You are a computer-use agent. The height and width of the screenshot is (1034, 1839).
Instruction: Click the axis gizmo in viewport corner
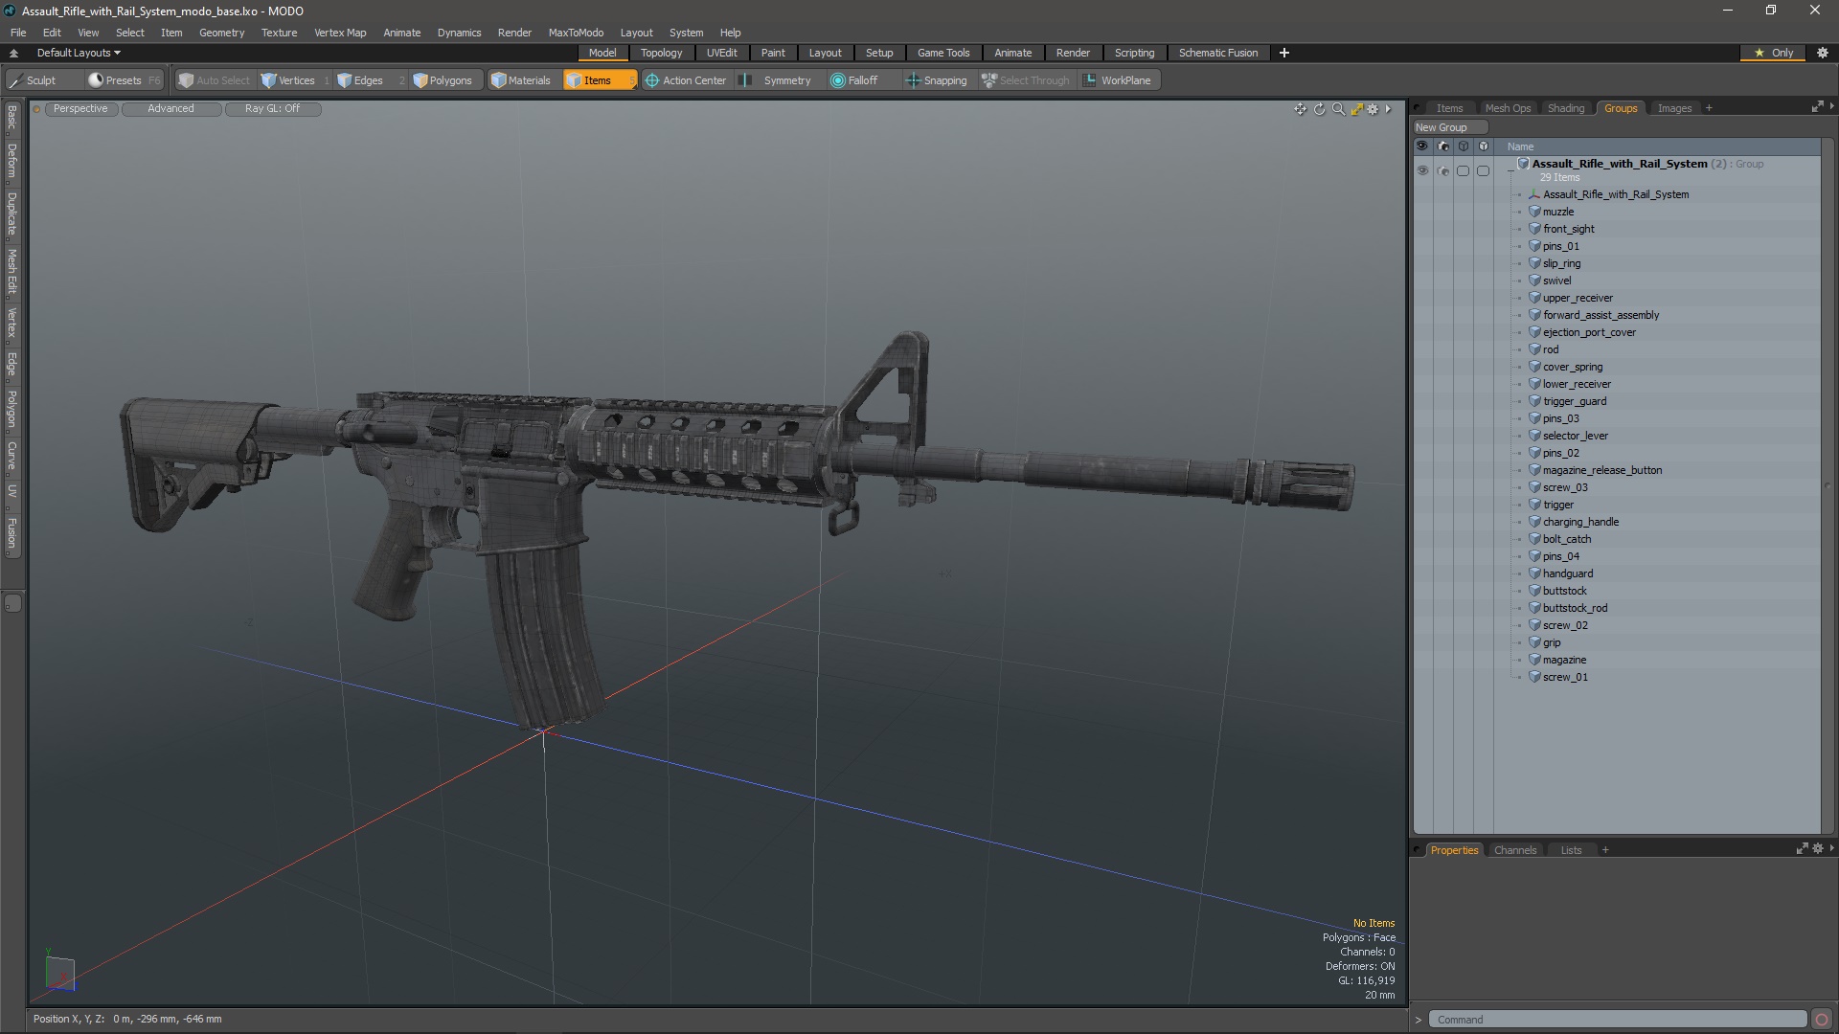point(59,973)
